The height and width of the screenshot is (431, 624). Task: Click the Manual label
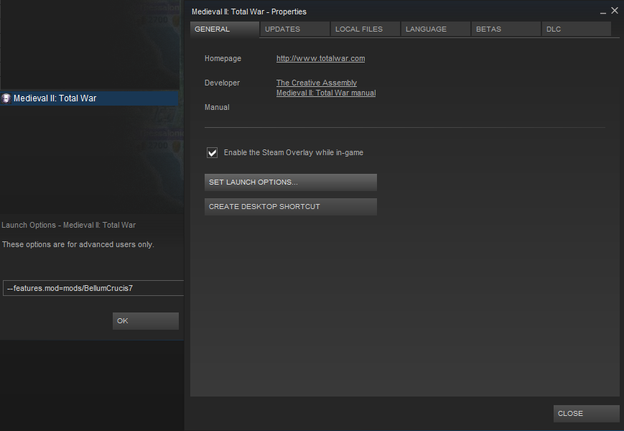pyautogui.click(x=217, y=107)
